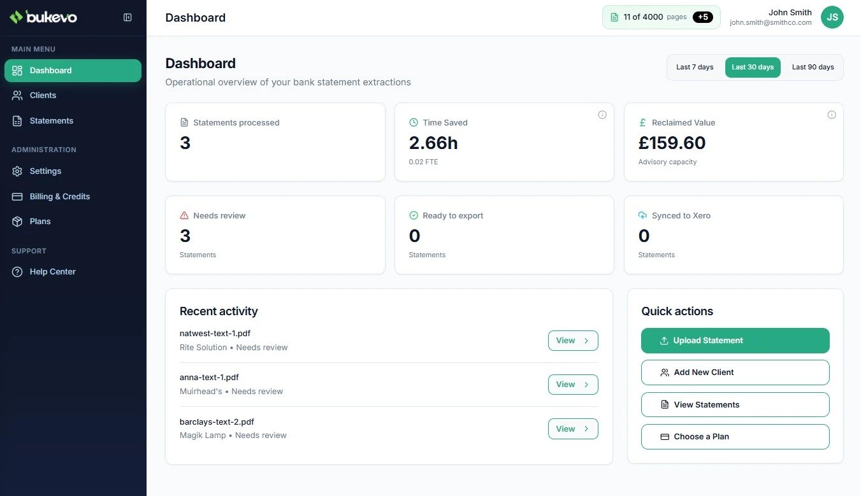Click the page credits document icon

pos(614,17)
